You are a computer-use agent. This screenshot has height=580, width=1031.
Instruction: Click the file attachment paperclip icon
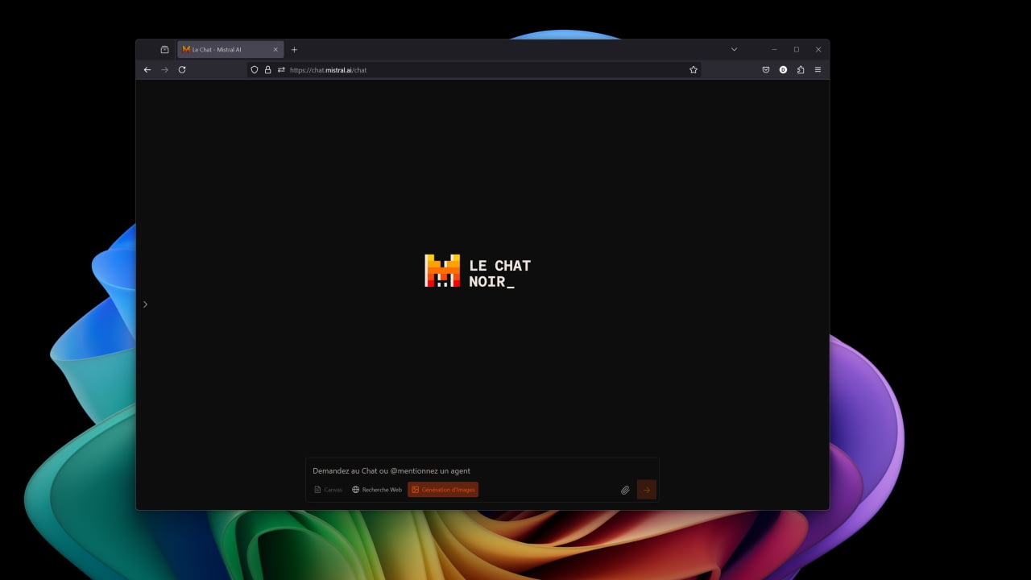click(625, 490)
